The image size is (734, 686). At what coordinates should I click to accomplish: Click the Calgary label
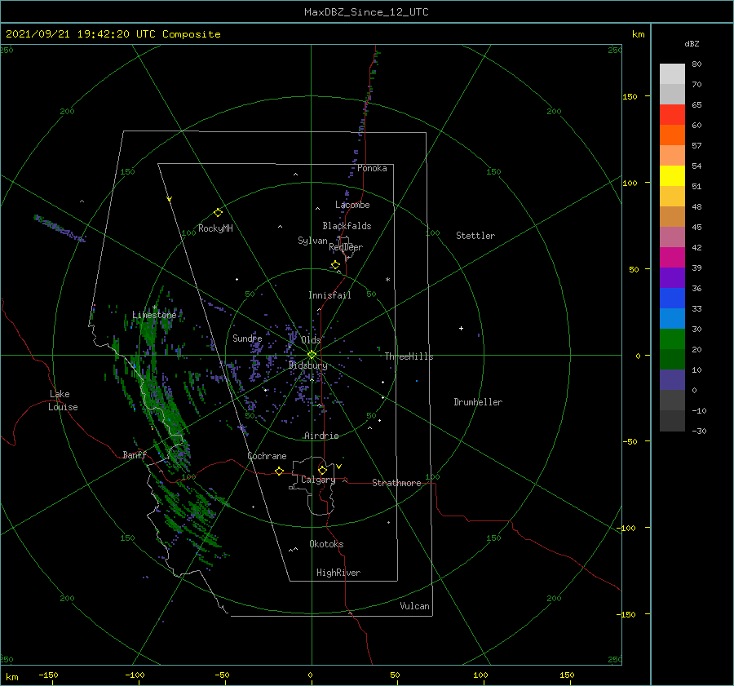point(318,480)
